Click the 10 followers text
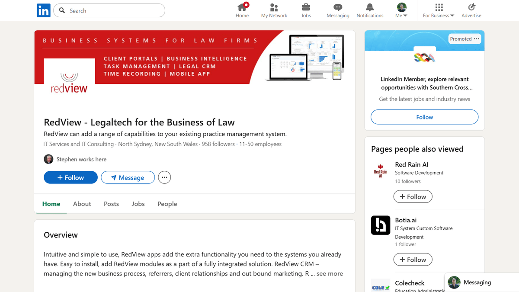 coord(408,181)
